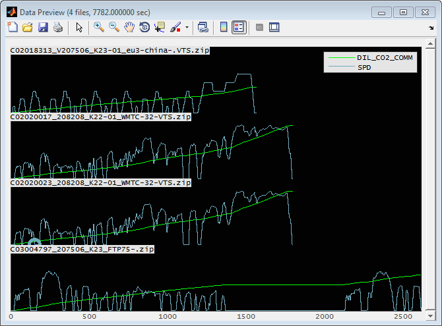Click the C02018313 eu3-china file label

(110, 51)
